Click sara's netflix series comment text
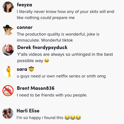124x124 pixels. (x=61, y=76)
